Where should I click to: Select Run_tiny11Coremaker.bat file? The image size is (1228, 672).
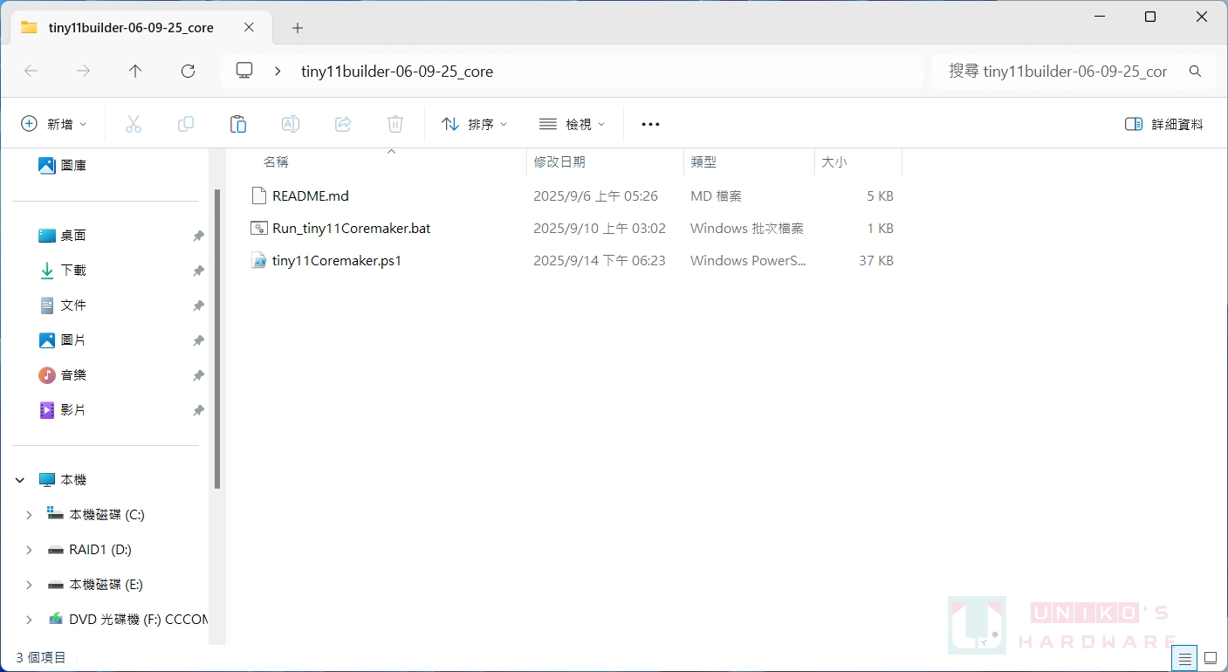tap(352, 229)
